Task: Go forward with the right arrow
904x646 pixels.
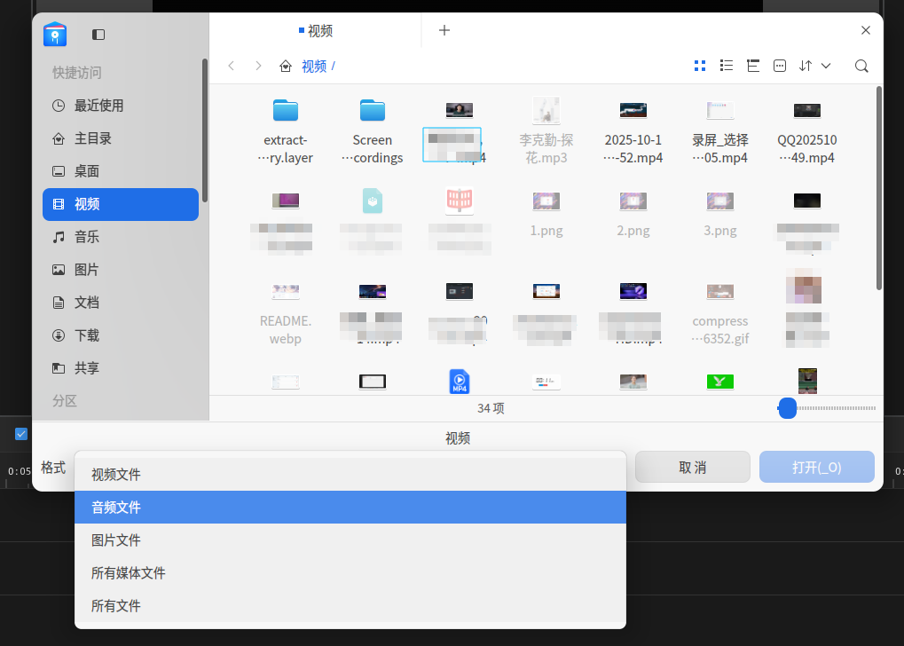Action: (x=258, y=66)
